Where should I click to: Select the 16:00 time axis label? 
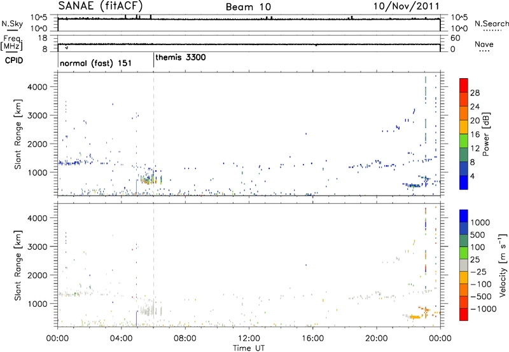click(x=312, y=339)
